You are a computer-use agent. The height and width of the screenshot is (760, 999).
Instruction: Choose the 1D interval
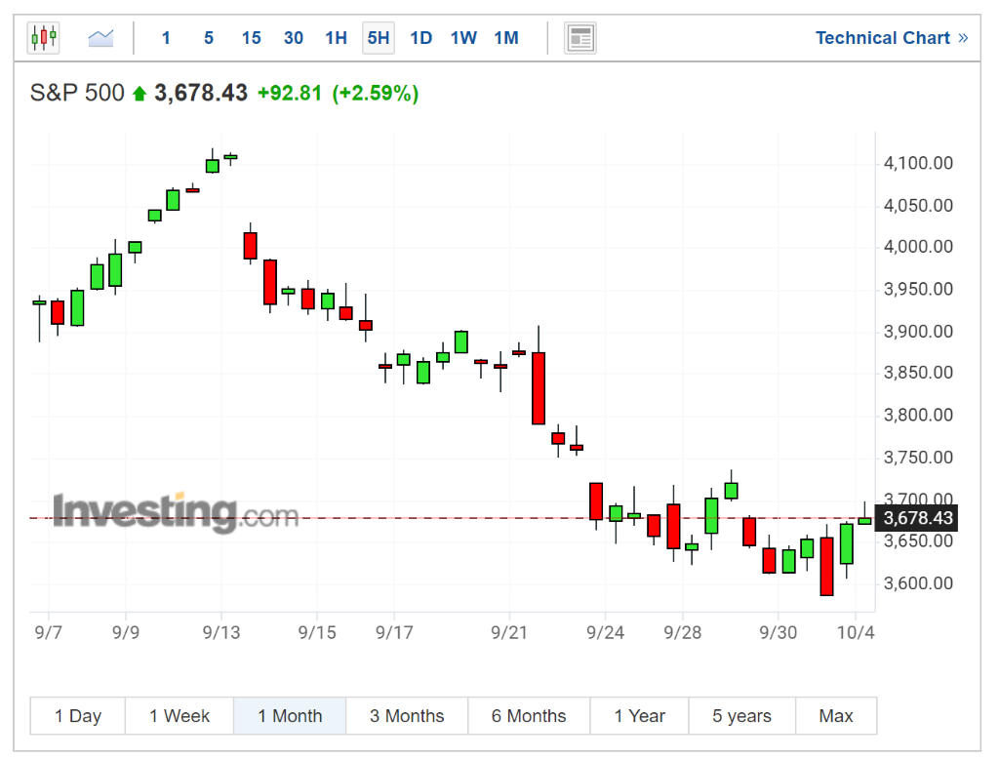(420, 38)
